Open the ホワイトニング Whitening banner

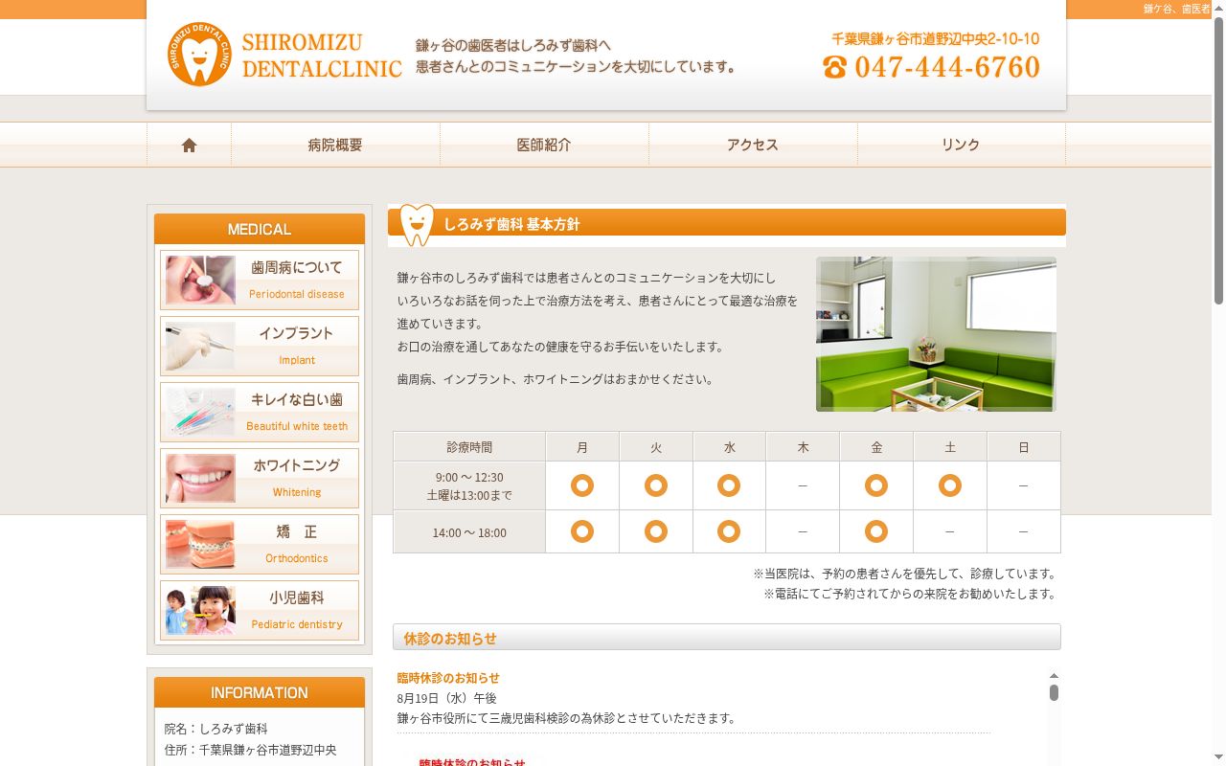(260, 478)
